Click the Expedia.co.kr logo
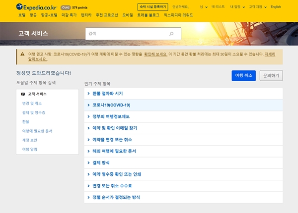The width and height of the screenshot is (298, 213). [x=36, y=7]
